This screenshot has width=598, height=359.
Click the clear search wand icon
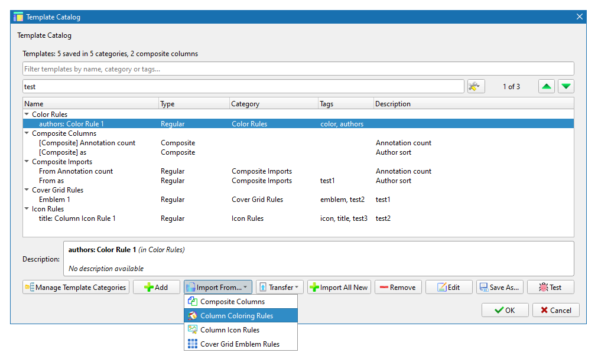click(x=476, y=87)
